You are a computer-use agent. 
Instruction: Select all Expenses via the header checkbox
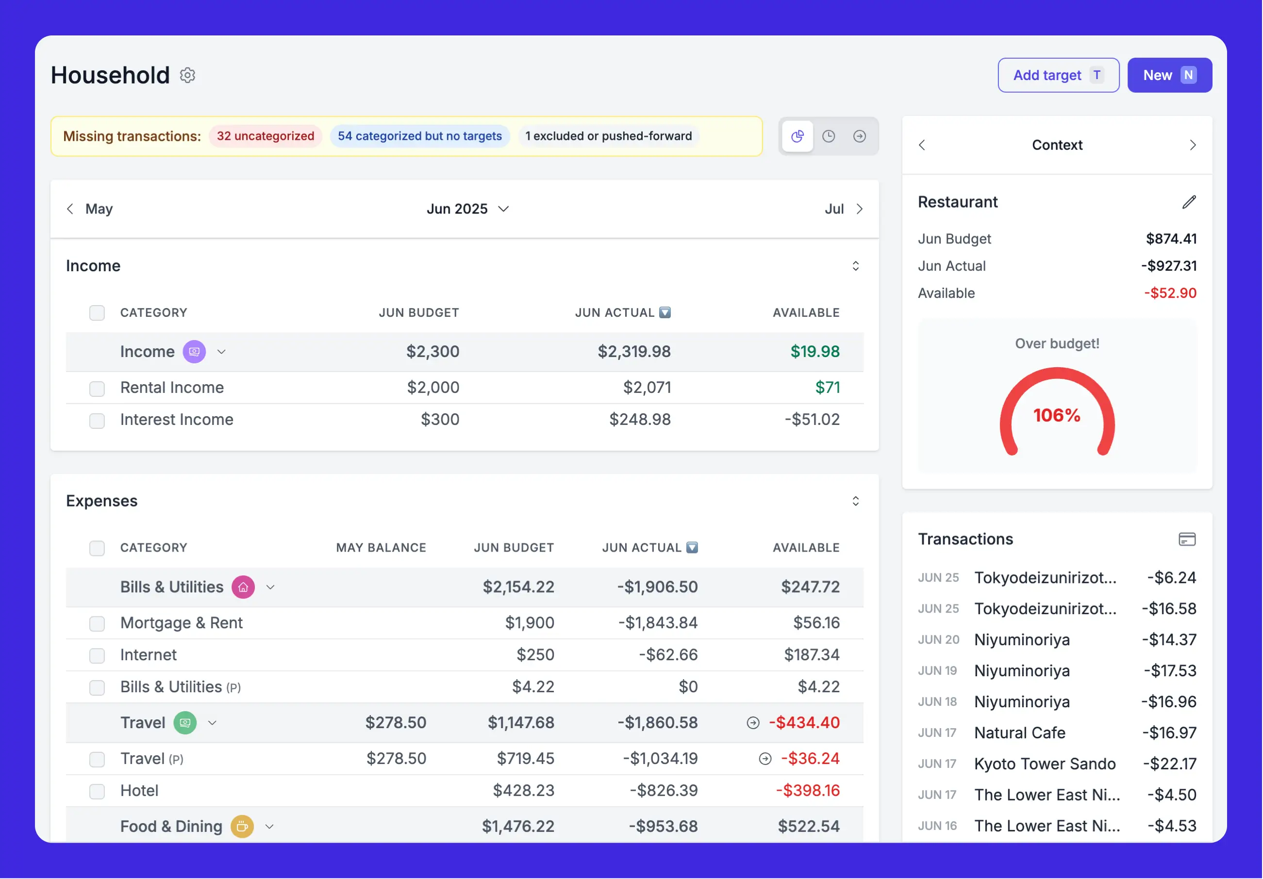(x=98, y=548)
